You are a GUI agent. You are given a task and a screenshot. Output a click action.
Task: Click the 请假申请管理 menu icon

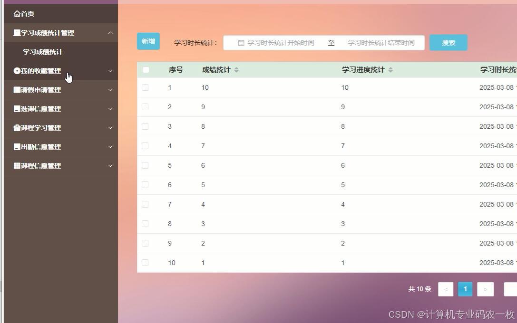[17, 90]
